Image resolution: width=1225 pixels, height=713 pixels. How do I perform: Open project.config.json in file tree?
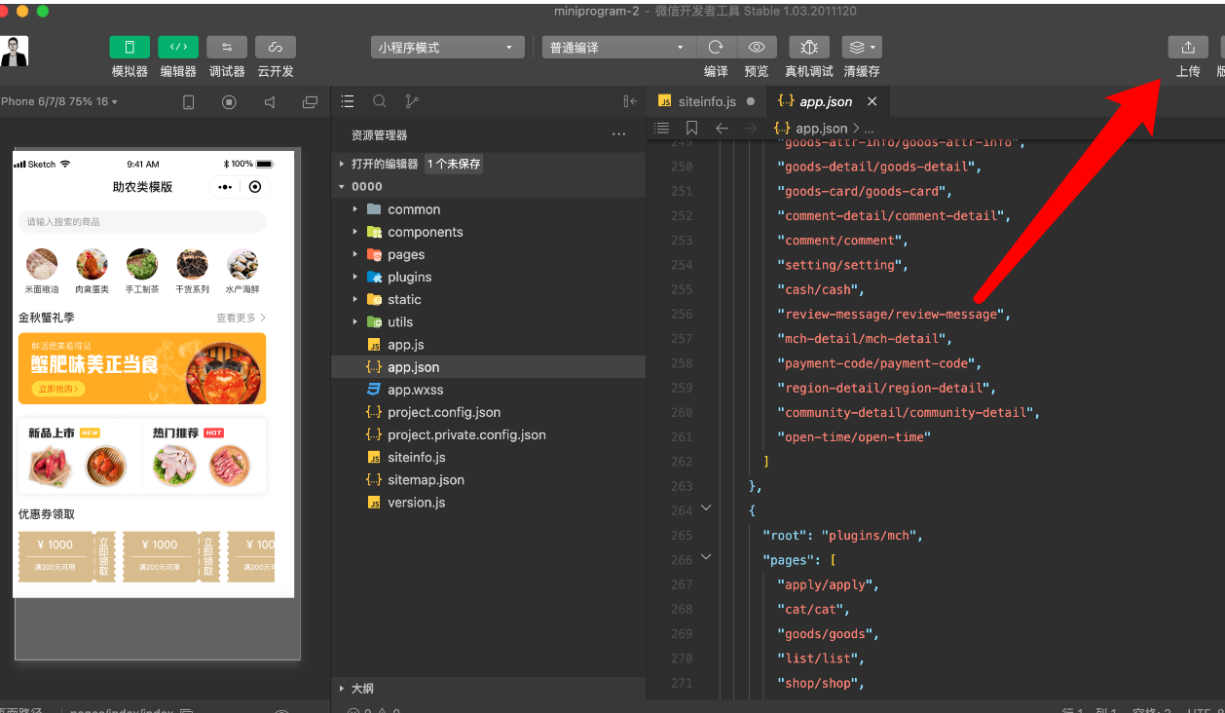pos(443,412)
